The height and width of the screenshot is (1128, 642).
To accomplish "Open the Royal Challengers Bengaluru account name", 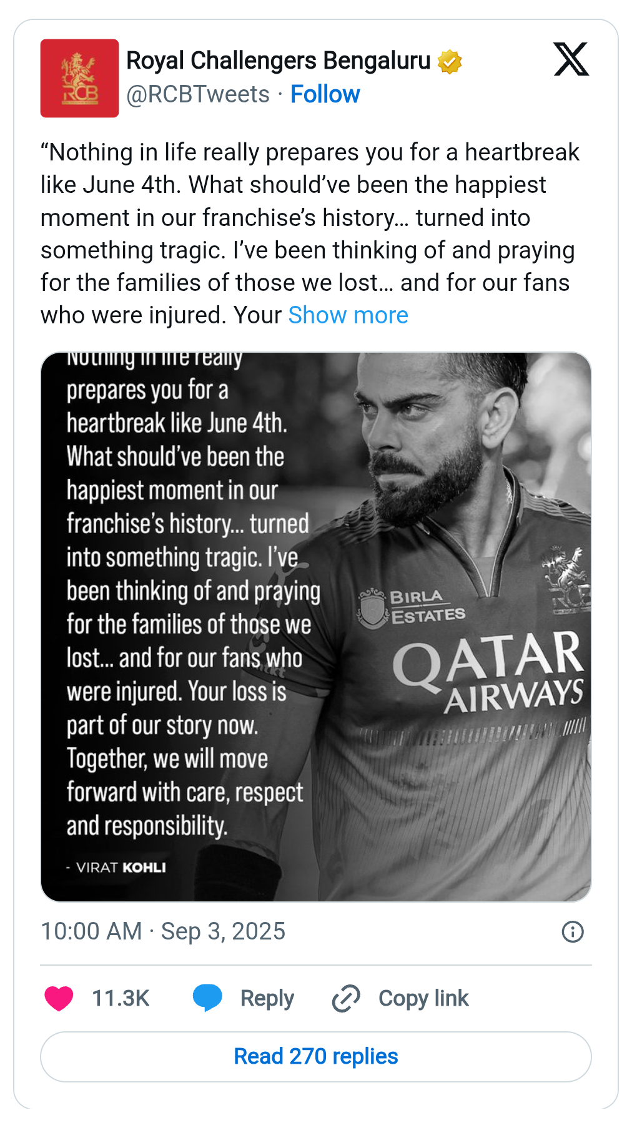I will coord(278,61).
